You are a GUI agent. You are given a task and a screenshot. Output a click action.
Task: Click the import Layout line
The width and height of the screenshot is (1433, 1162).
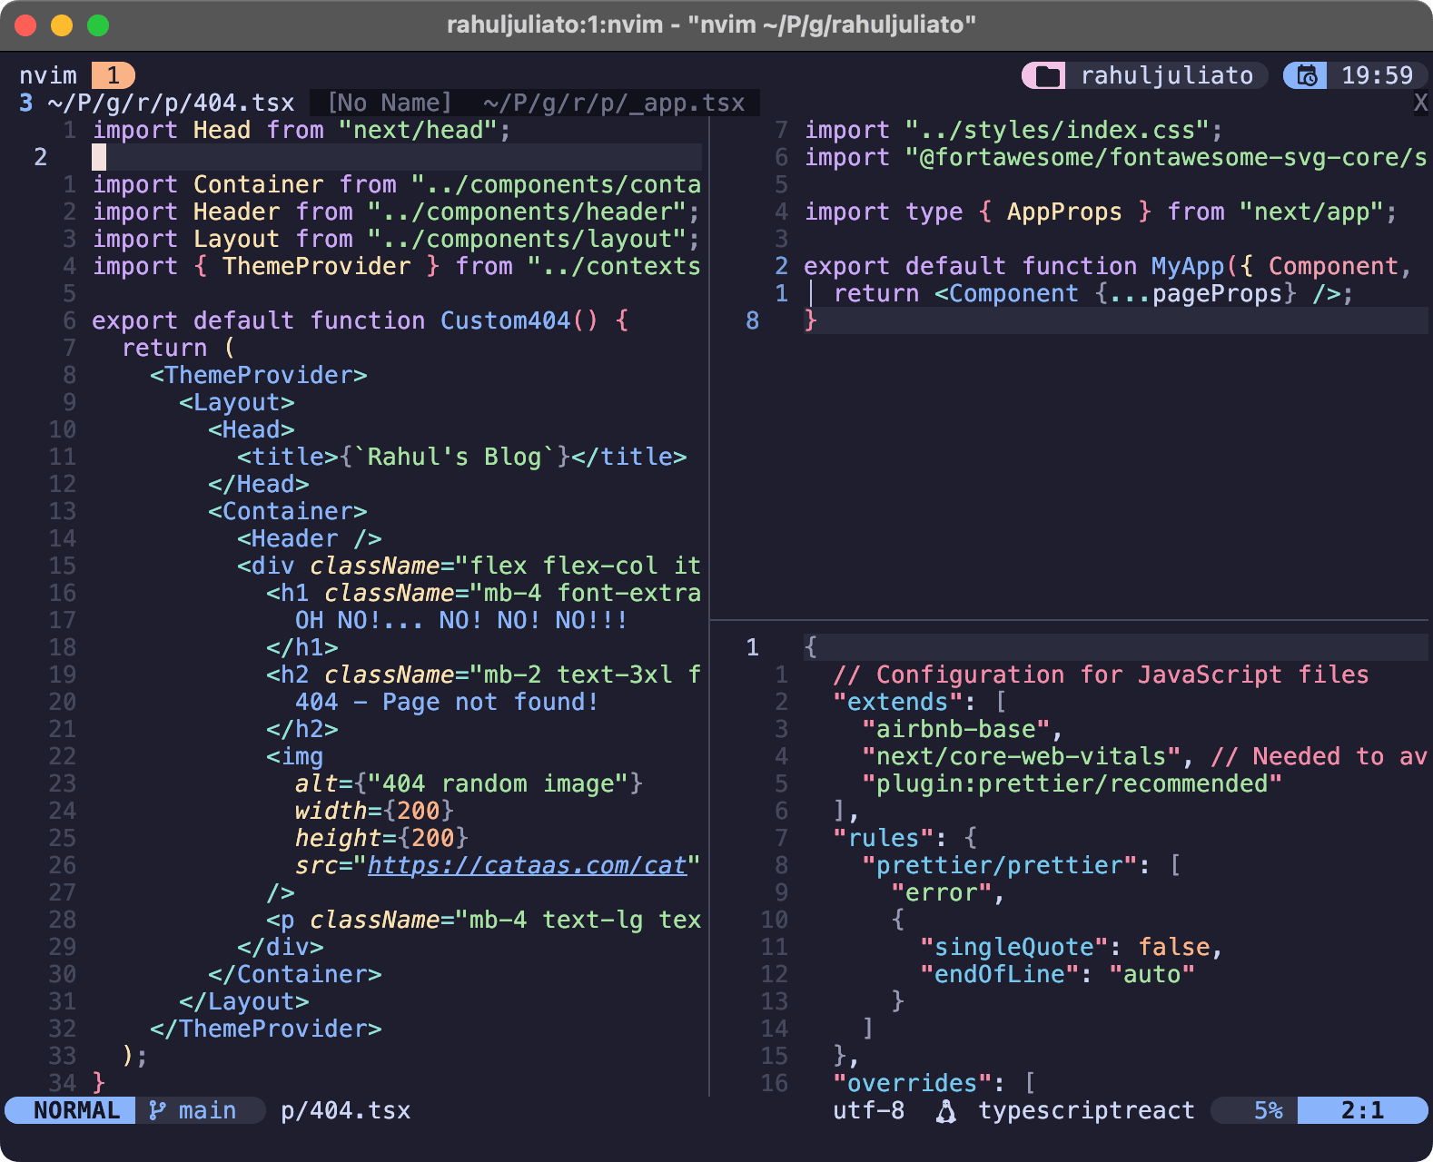[x=396, y=239]
